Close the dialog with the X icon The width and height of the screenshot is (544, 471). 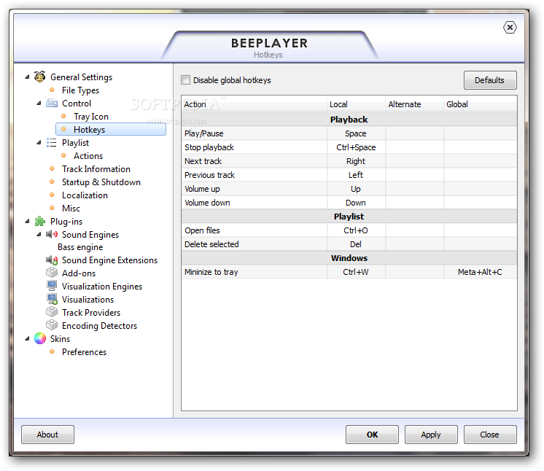[x=510, y=28]
